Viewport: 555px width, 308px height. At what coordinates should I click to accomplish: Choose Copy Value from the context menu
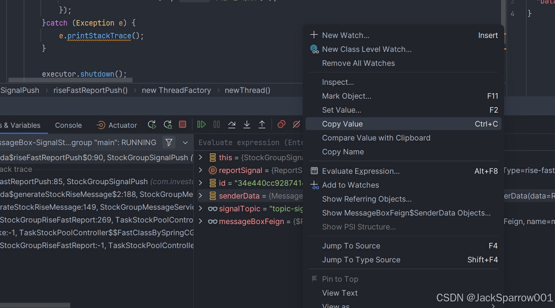[x=342, y=124]
